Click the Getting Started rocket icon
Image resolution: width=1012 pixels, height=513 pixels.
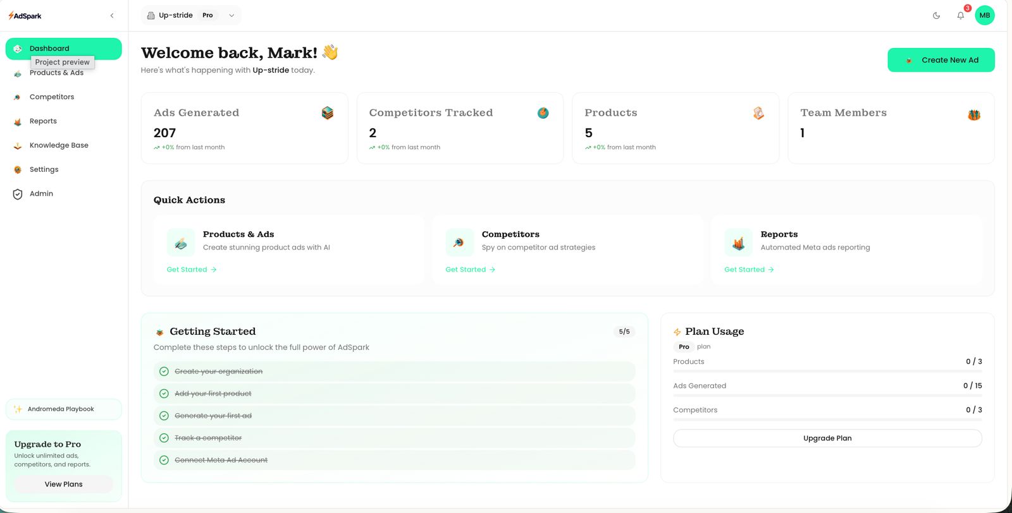click(160, 332)
